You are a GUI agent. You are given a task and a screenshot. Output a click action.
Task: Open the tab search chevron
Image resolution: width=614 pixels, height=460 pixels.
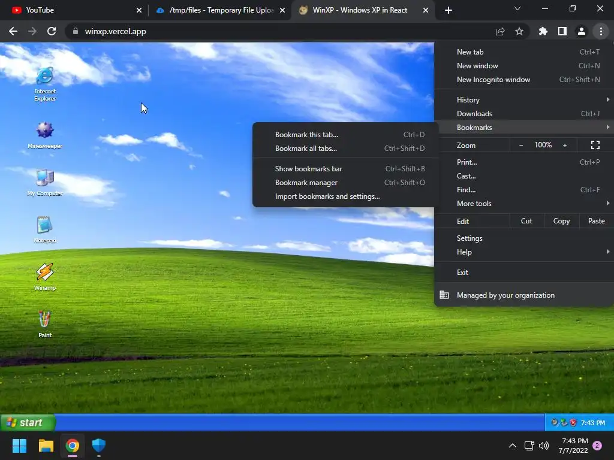click(517, 8)
